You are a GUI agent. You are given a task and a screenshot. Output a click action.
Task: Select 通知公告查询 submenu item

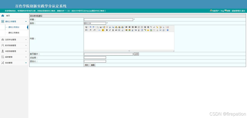click(14, 33)
